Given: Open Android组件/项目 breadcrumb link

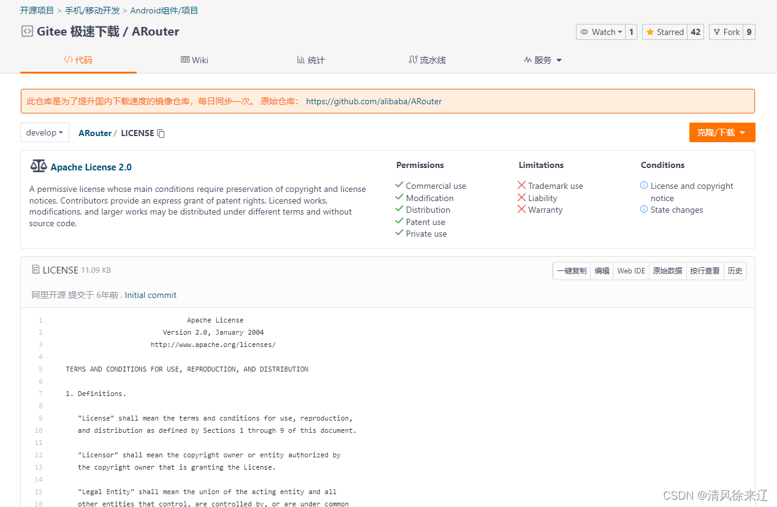Looking at the screenshot, I should (x=164, y=10).
